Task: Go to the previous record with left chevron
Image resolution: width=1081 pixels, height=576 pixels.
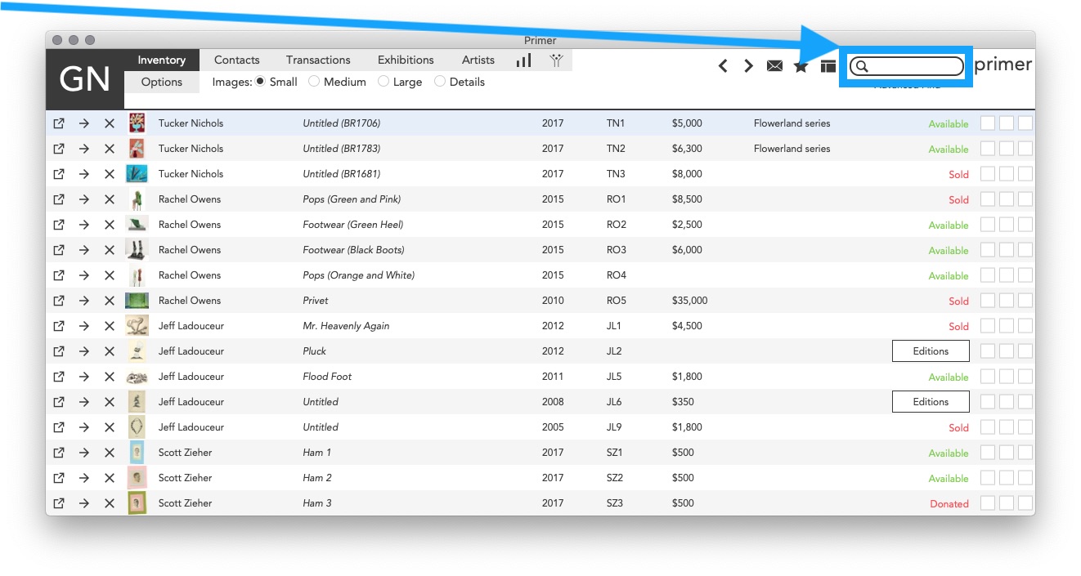Action: [x=723, y=66]
